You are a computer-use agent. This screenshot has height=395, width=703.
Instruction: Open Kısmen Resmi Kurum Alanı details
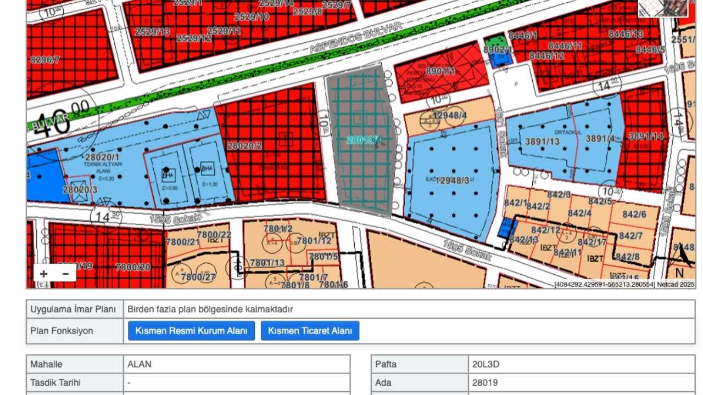coord(191,331)
